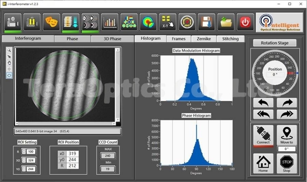
Task: Click the Move to angle input field
Action: coord(286,149)
